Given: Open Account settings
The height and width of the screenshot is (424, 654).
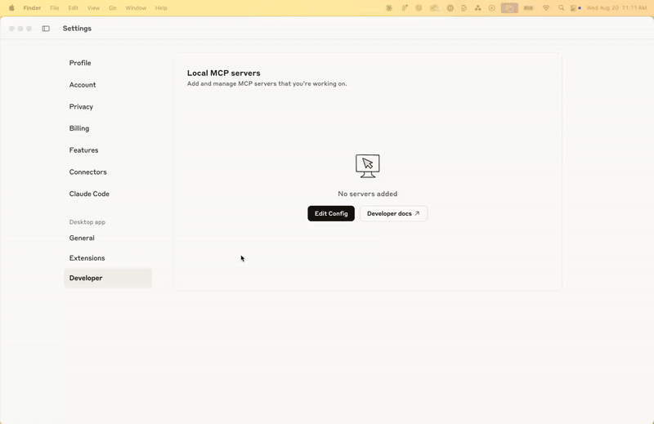Looking at the screenshot, I should pos(108,85).
